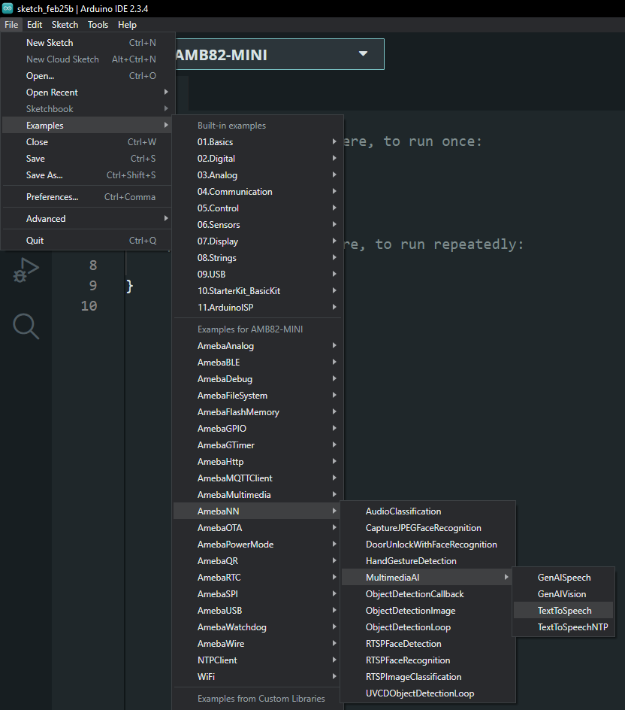Select Quit in the File menu
The height and width of the screenshot is (710, 625).
point(87,241)
